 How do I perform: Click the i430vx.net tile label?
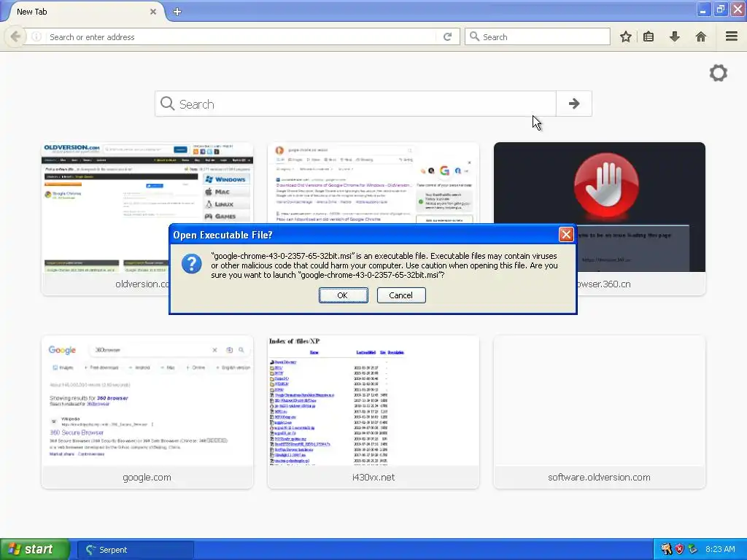point(373,477)
